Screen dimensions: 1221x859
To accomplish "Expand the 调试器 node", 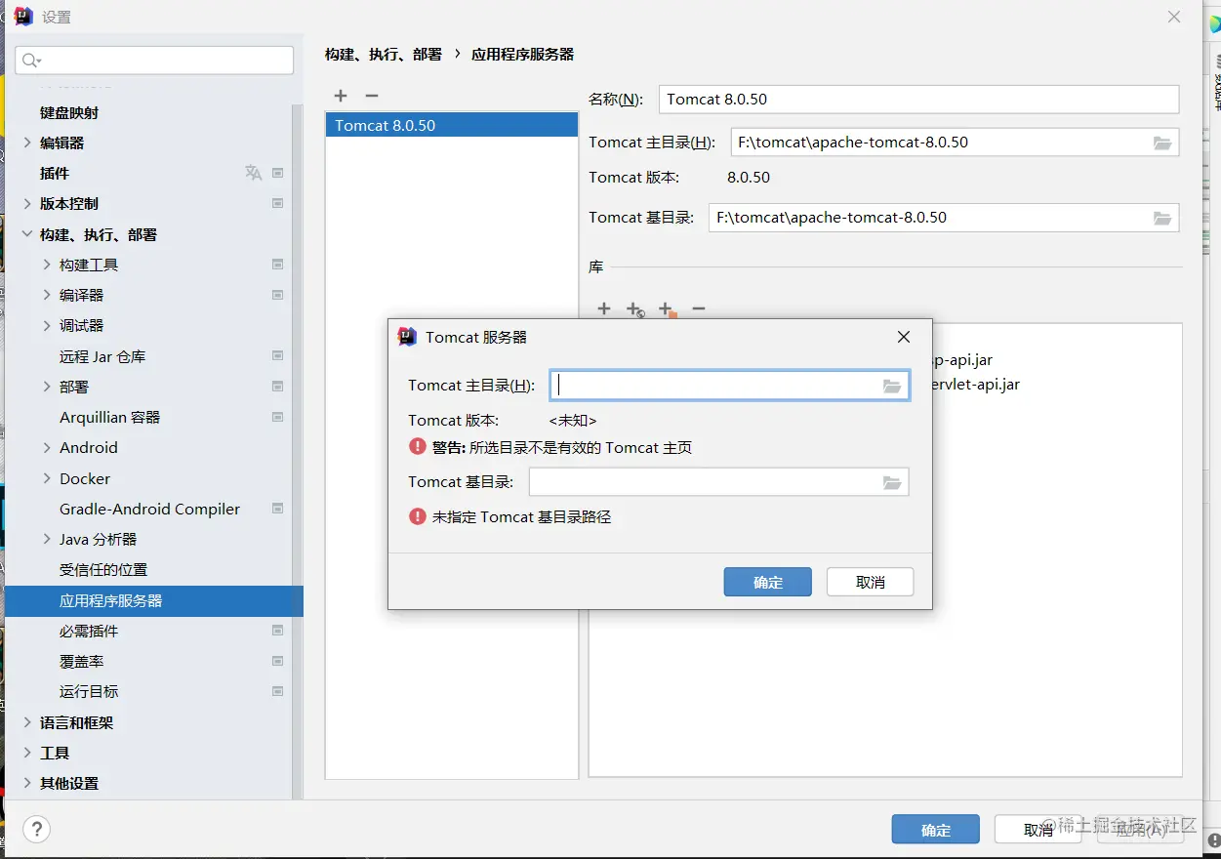I will coord(47,326).
